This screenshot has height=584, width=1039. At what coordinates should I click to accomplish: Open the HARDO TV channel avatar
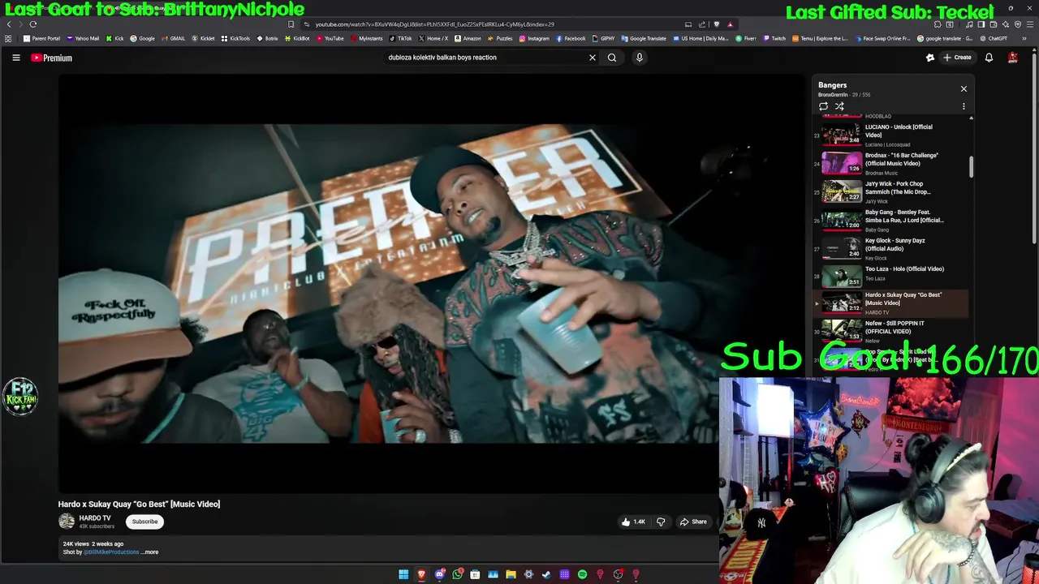pyautogui.click(x=67, y=522)
